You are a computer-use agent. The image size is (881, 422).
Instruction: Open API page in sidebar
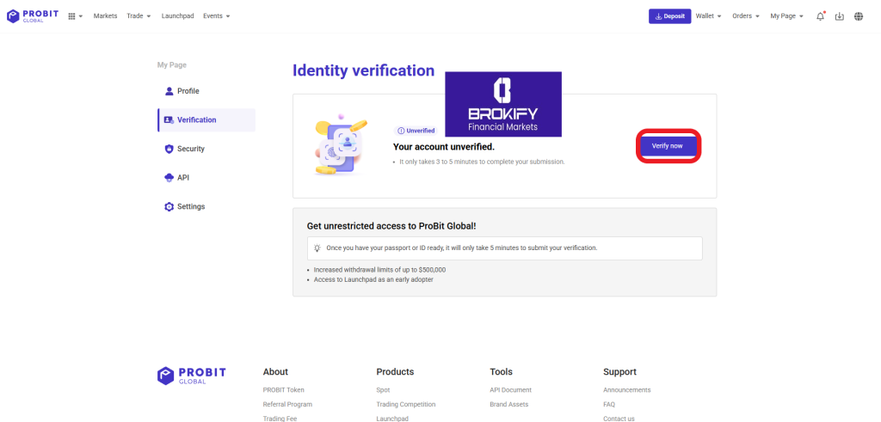[182, 178]
